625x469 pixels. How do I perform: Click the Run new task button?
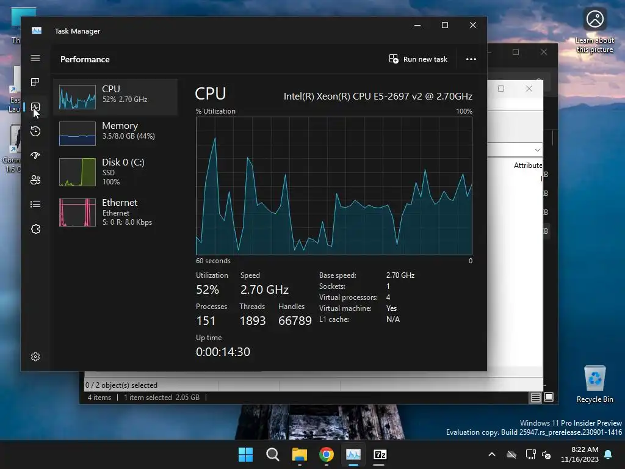tap(418, 59)
